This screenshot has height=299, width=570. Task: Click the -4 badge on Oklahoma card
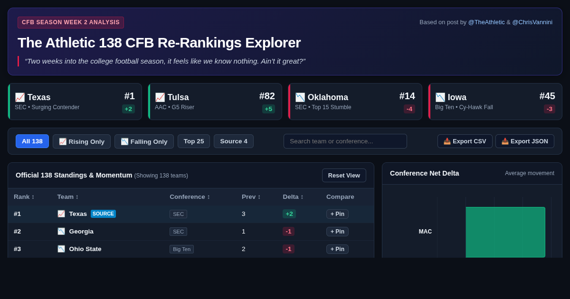click(409, 109)
